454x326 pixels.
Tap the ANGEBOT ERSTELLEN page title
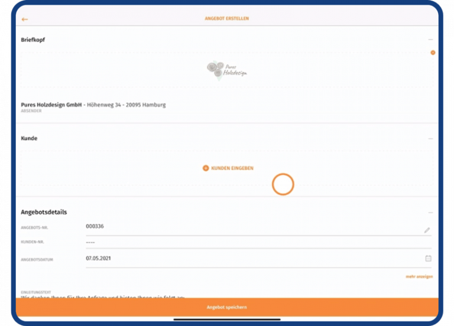tap(227, 19)
